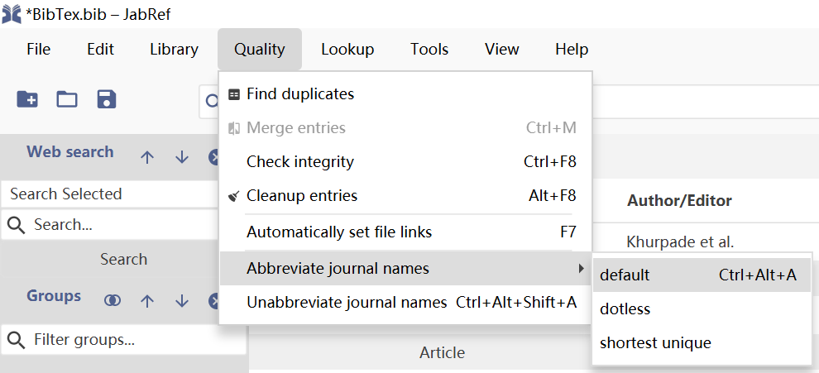Screen dimensions: 819x373
Task: Move Web search panel up
Action: (147, 157)
